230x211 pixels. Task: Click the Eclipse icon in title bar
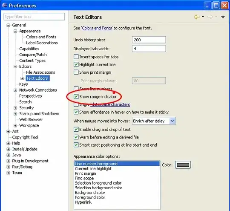(5, 5)
